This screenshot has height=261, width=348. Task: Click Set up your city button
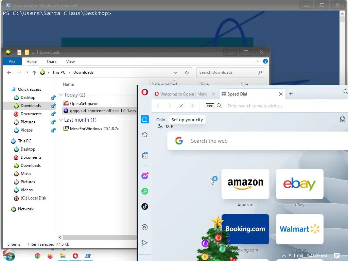click(x=187, y=120)
